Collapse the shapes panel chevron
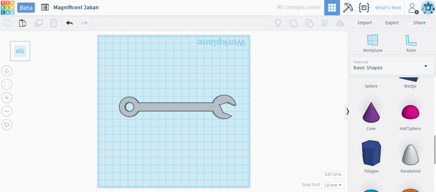 click(347, 112)
